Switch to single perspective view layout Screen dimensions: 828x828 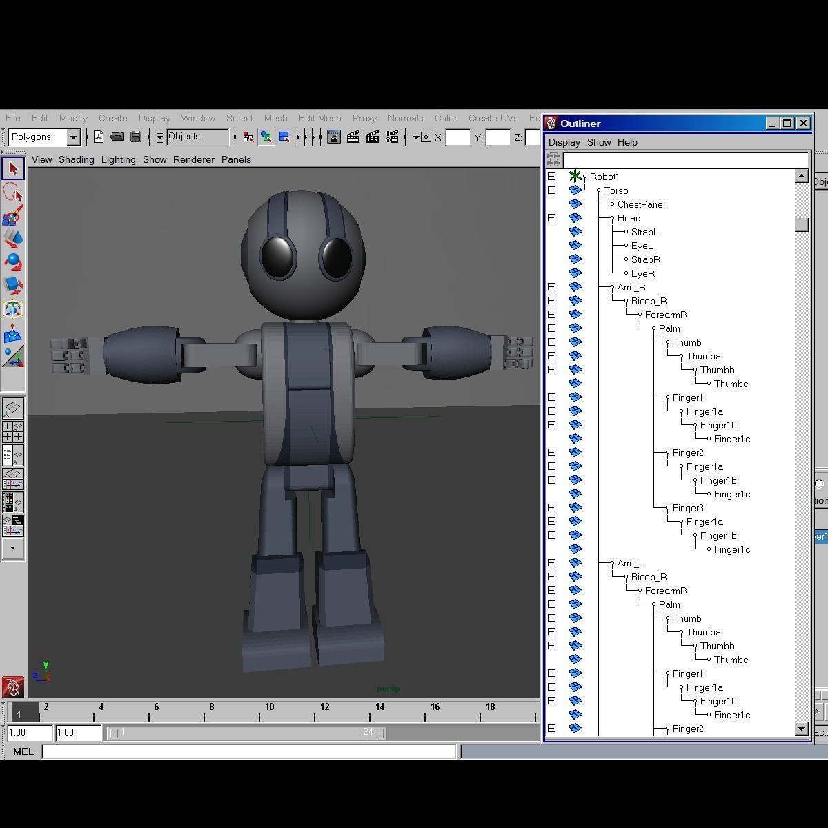click(13, 408)
